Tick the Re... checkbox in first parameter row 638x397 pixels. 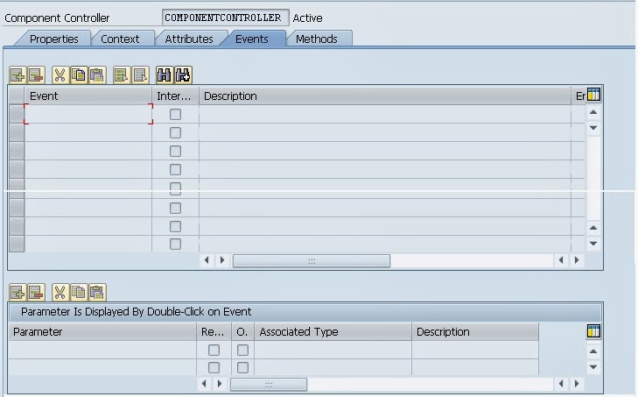pyautogui.click(x=214, y=351)
